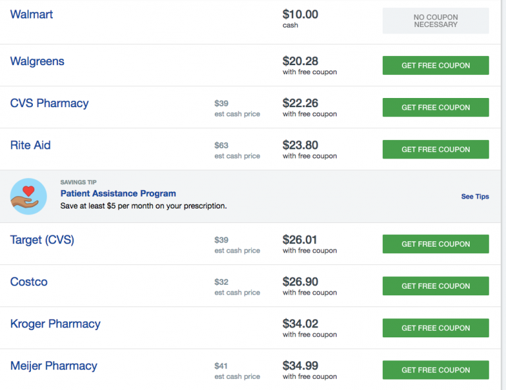Get free coupon for Kroger Pharmacy

(x=436, y=328)
